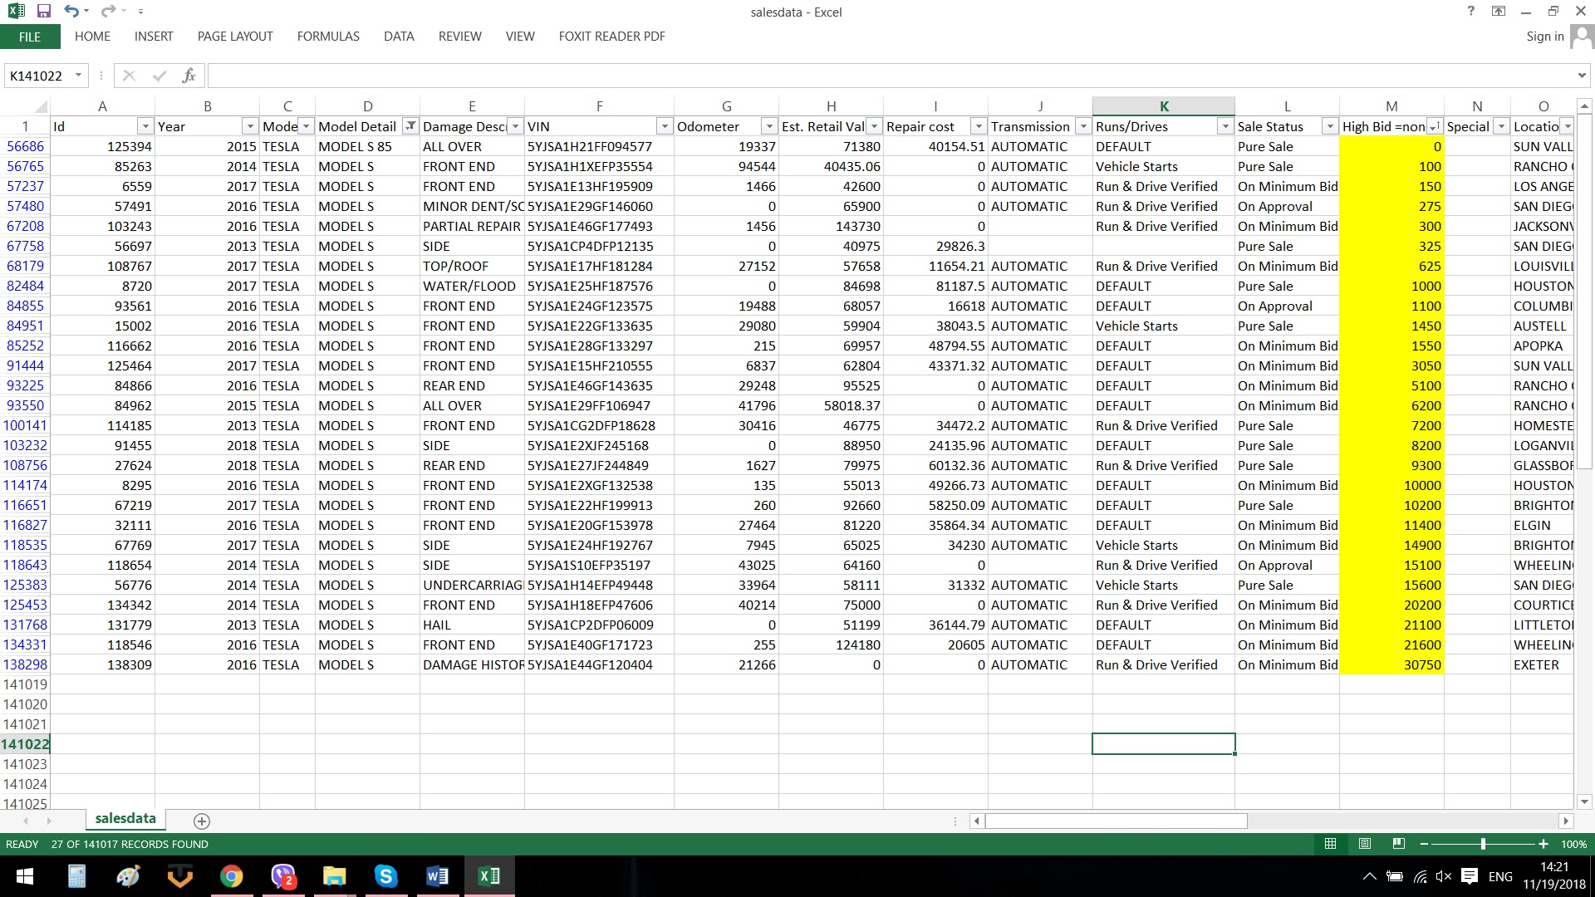Open the Special column filter dropdown
Image resolution: width=1595 pixels, height=897 pixels.
coord(1501,126)
